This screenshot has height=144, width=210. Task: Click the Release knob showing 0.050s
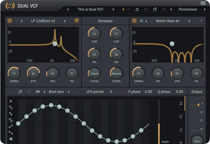[x=116, y=74]
